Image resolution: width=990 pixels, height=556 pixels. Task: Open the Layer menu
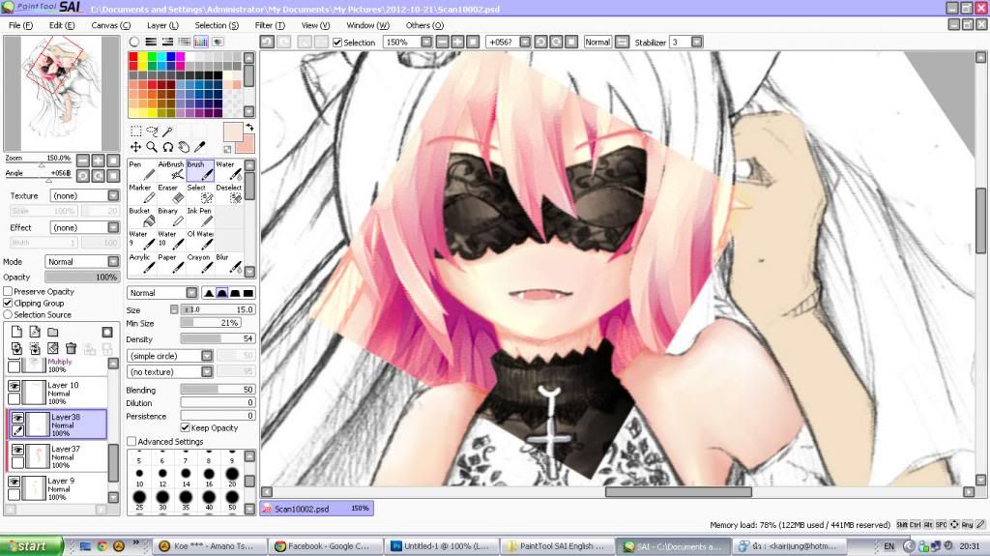coord(162,25)
